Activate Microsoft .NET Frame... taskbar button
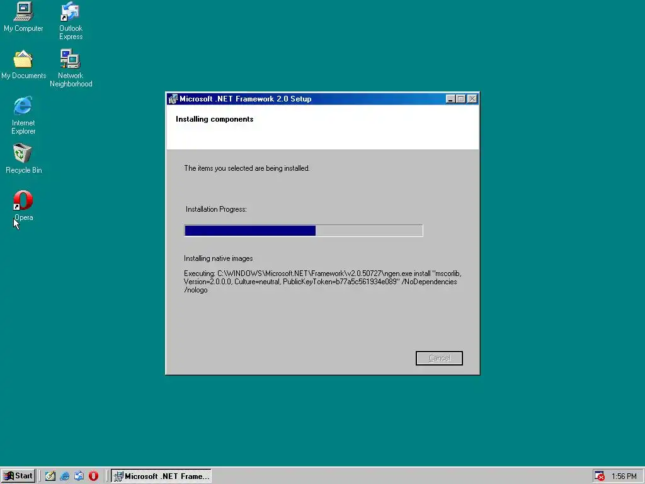 click(x=161, y=476)
